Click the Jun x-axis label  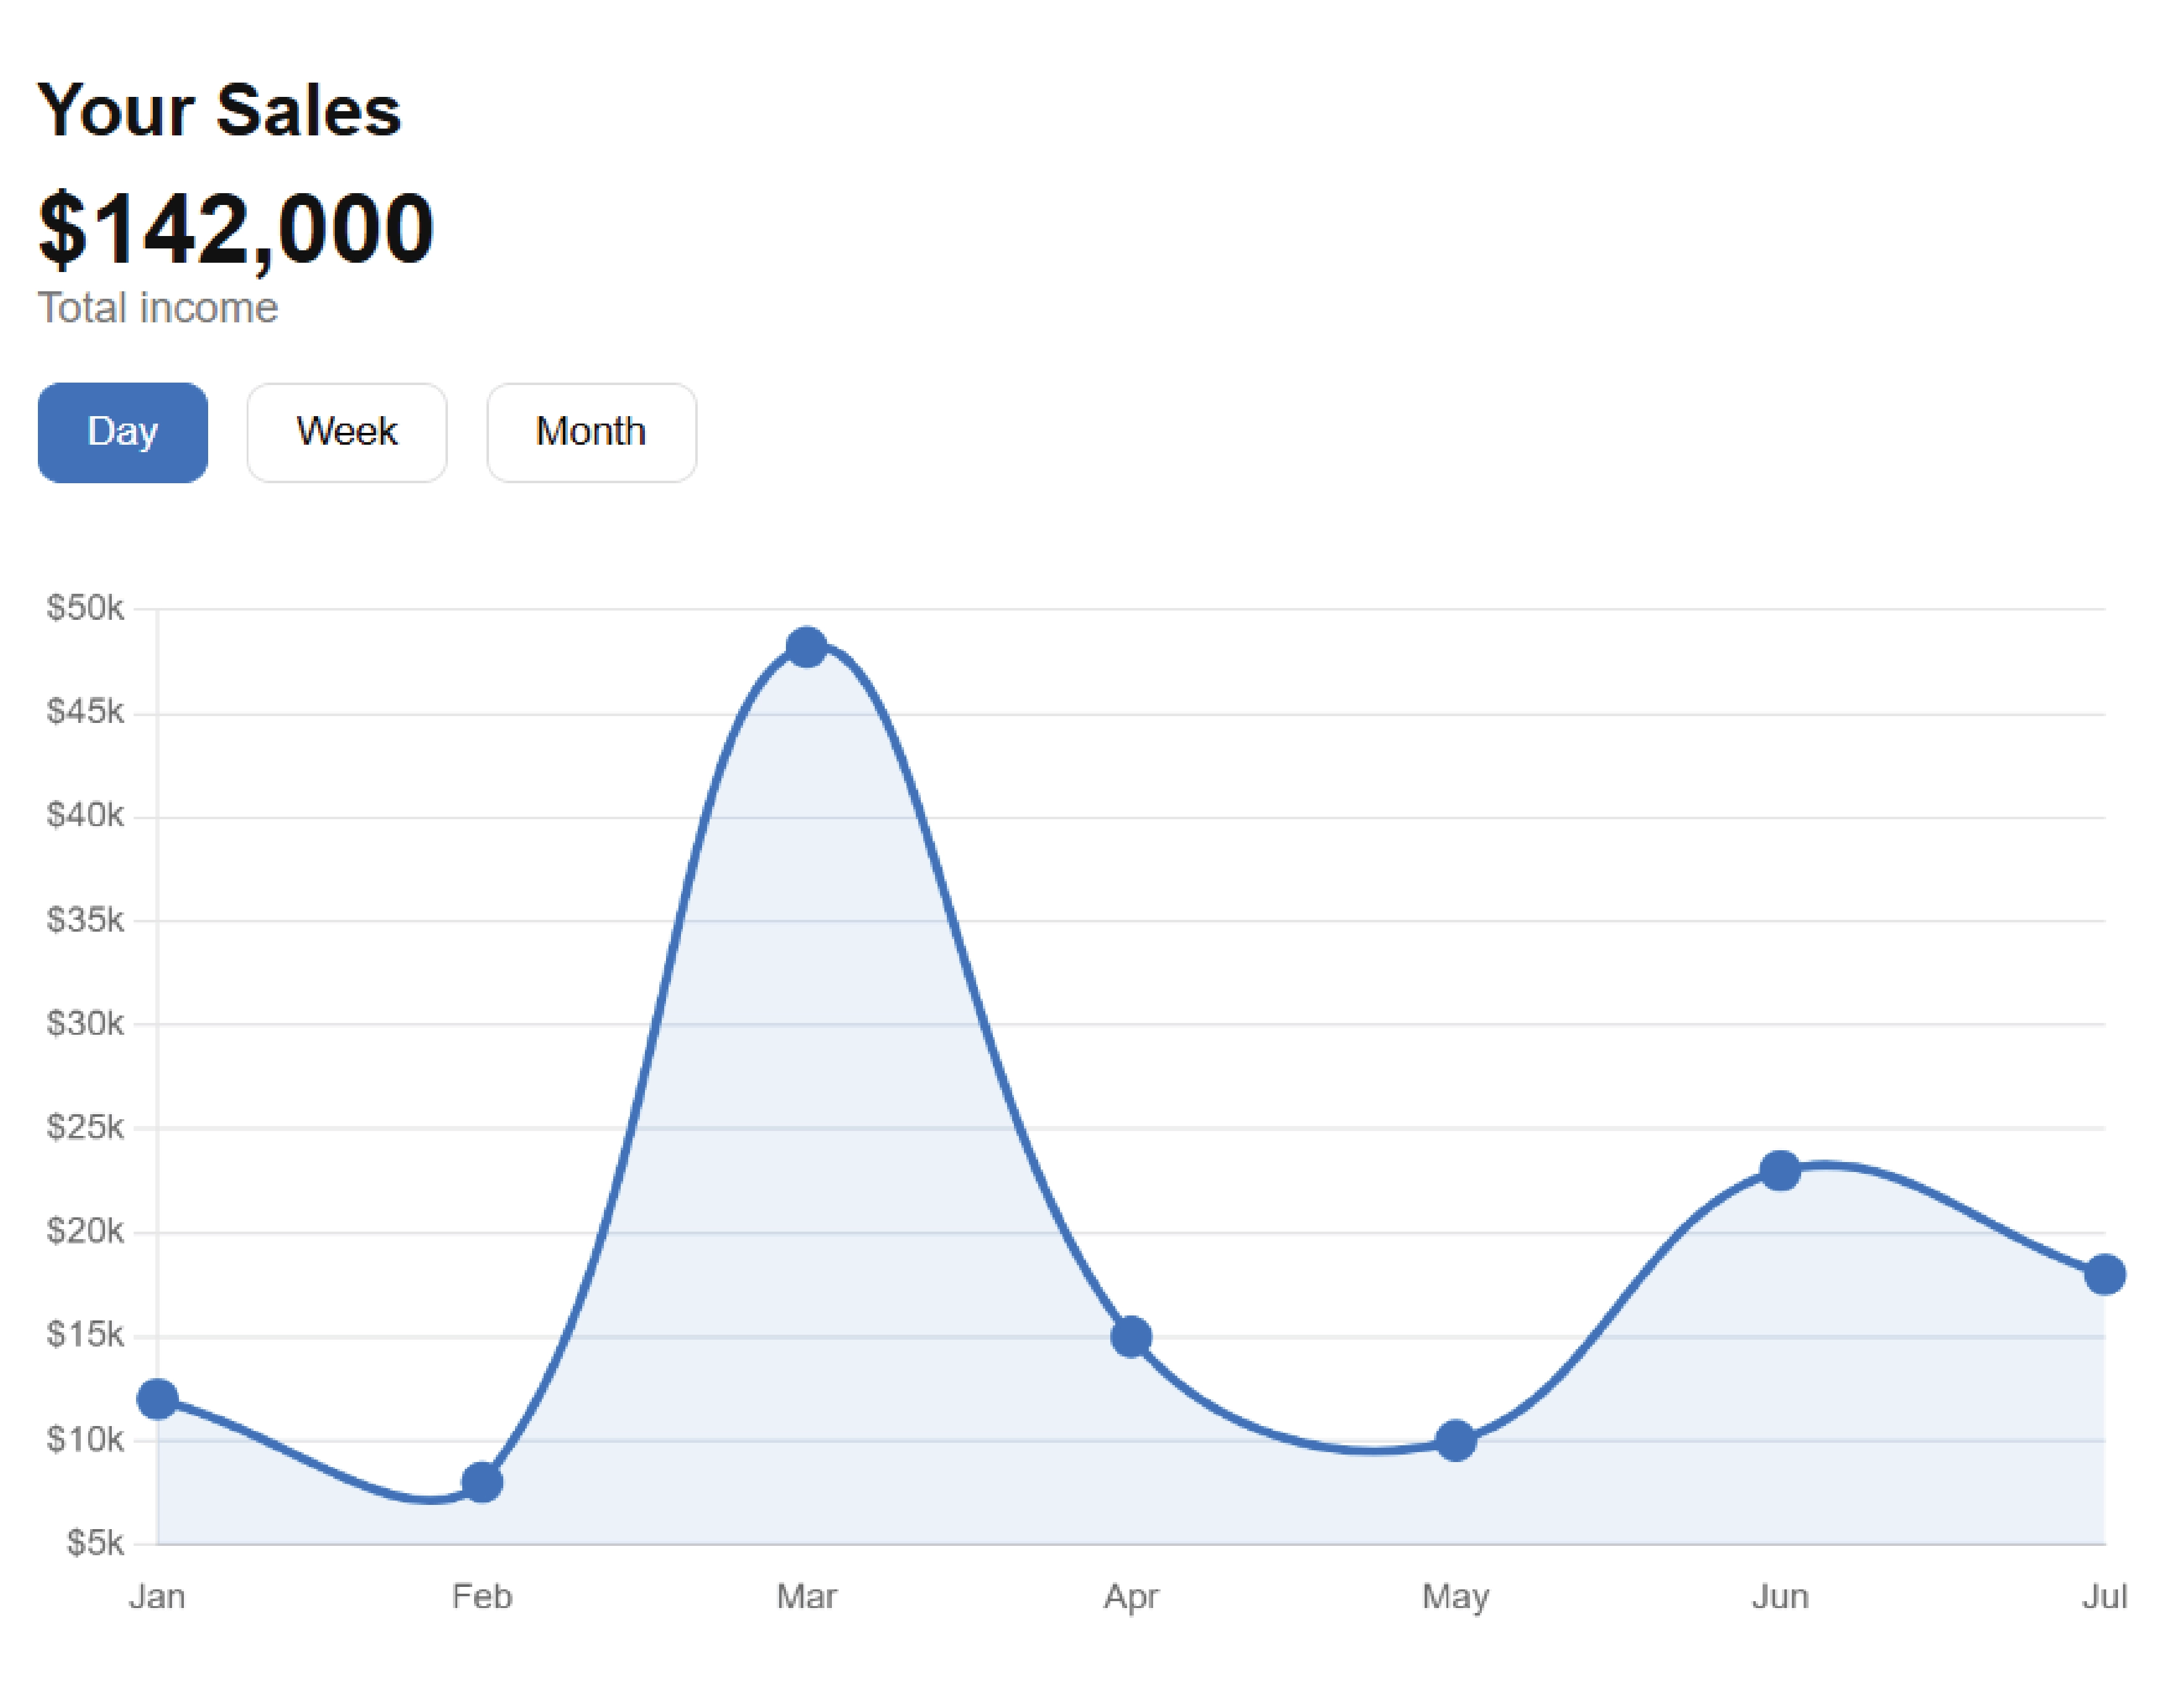coord(1780,1596)
